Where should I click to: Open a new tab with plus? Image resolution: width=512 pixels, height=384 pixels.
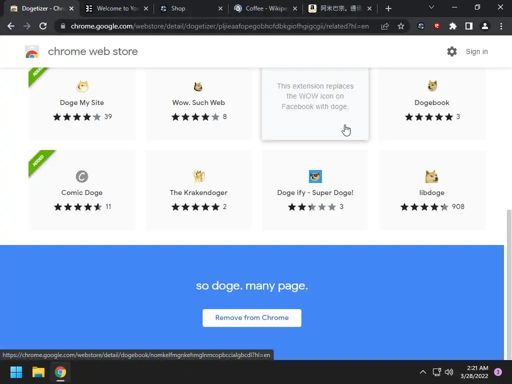[x=388, y=8]
